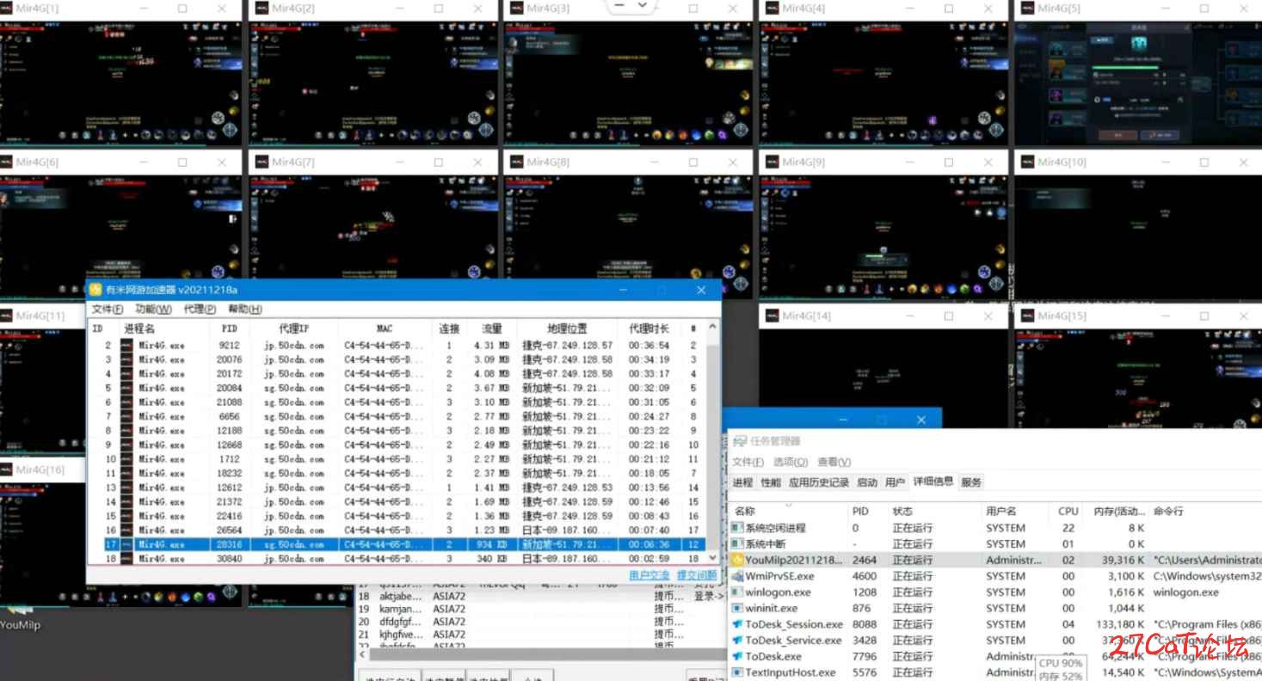
Task: Click the accelerator list scrollbar down arrow
Action: tap(713, 558)
